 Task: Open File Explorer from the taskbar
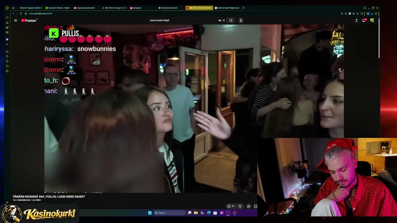click(x=196, y=213)
